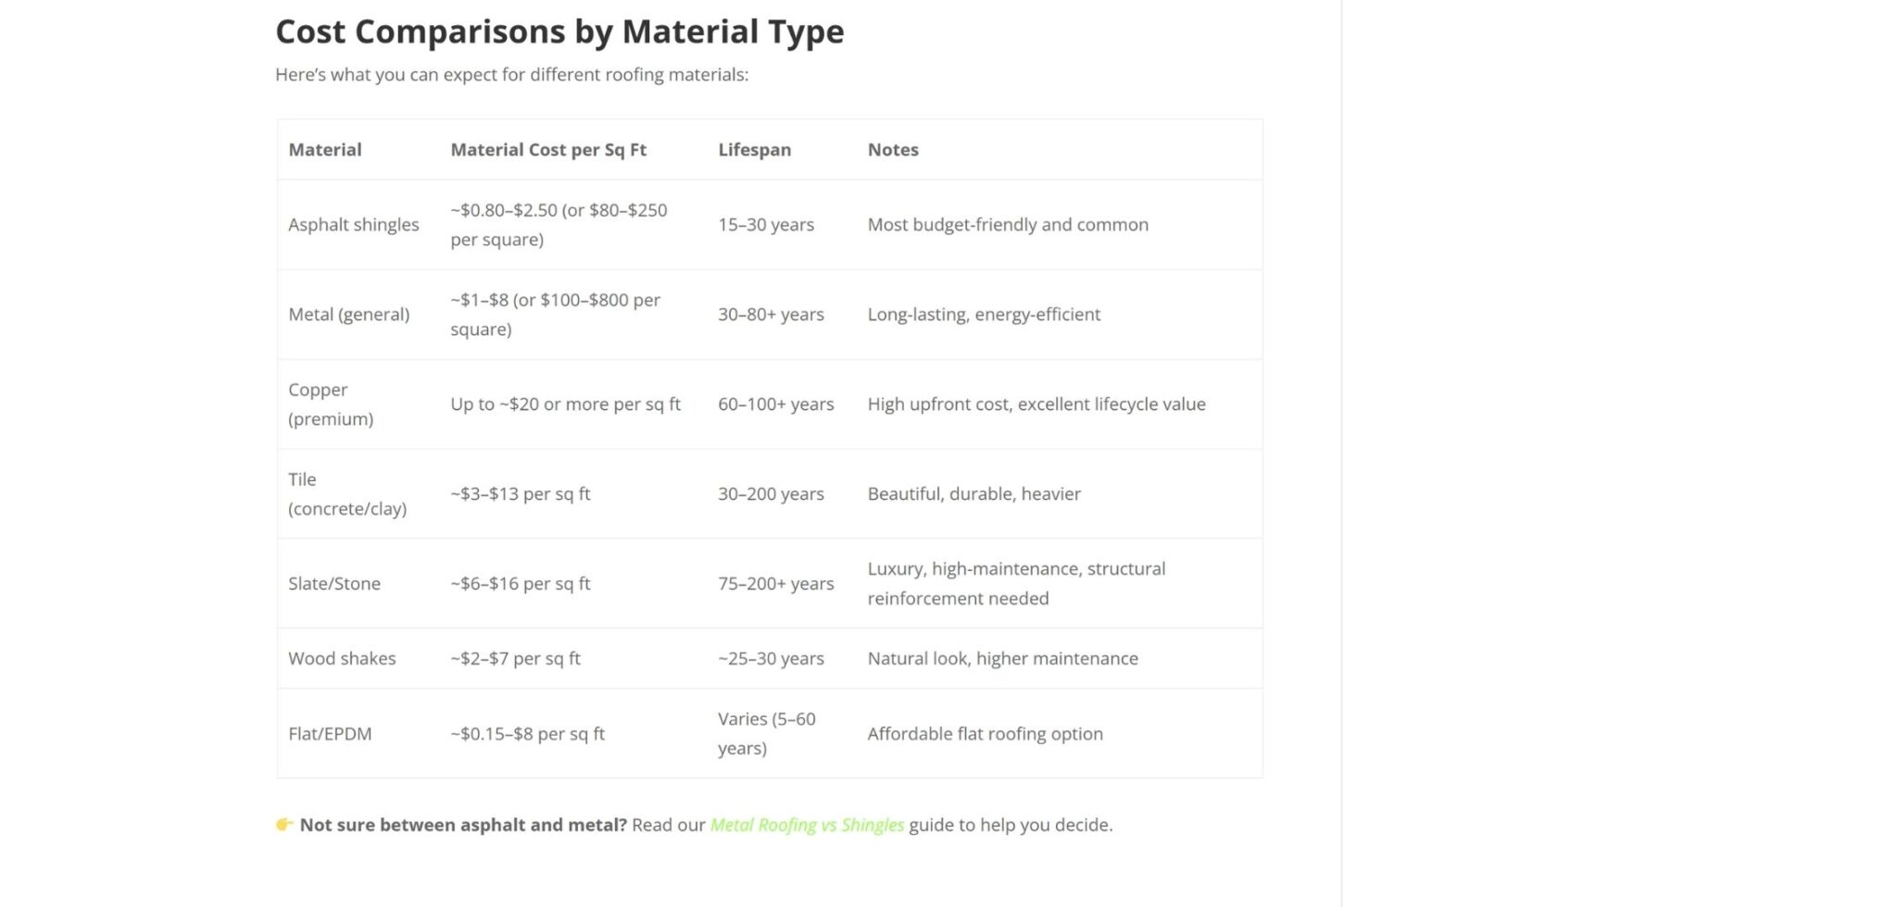The image size is (1897, 907).
Task: Click the Cost Comparisons by Material Type heading
Action: pos(559,31)
